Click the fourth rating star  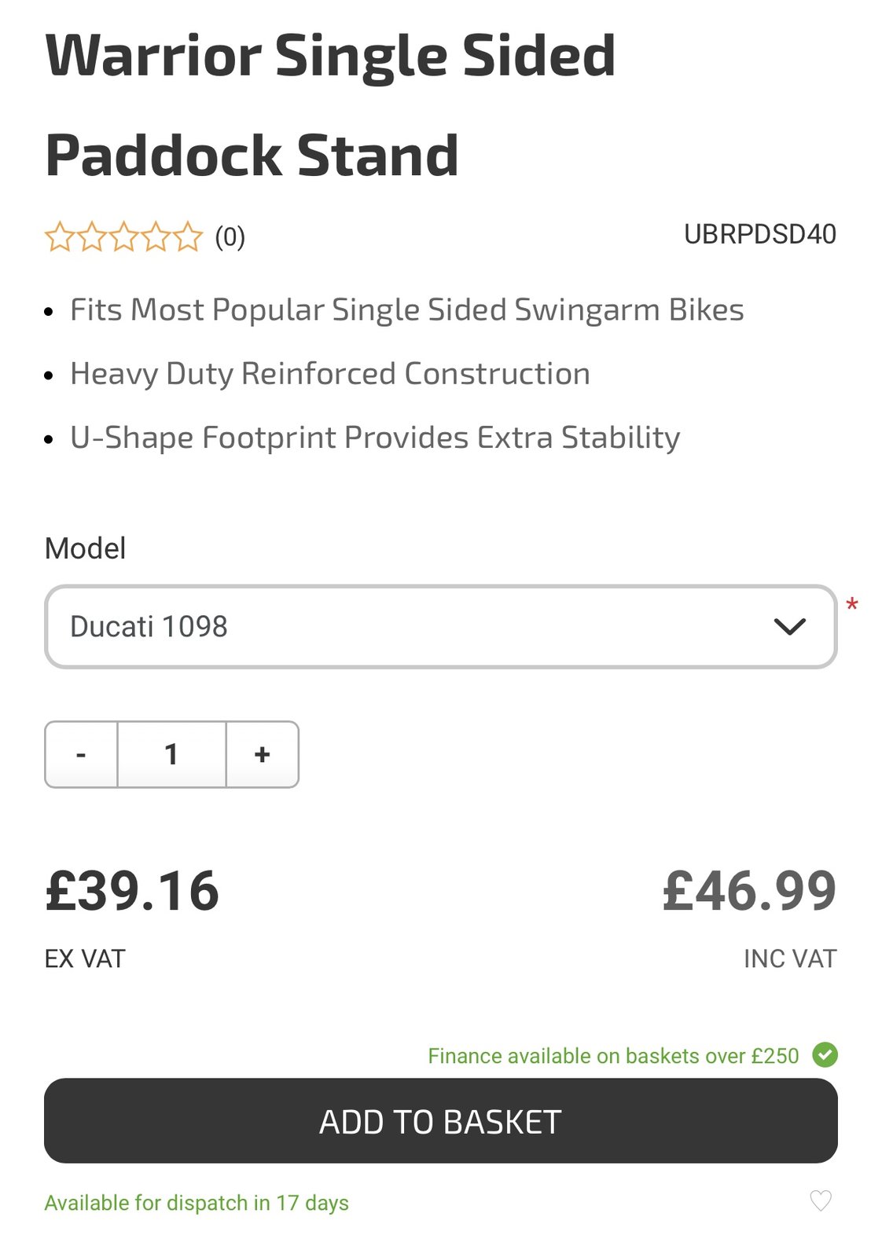tap(156, 236)
